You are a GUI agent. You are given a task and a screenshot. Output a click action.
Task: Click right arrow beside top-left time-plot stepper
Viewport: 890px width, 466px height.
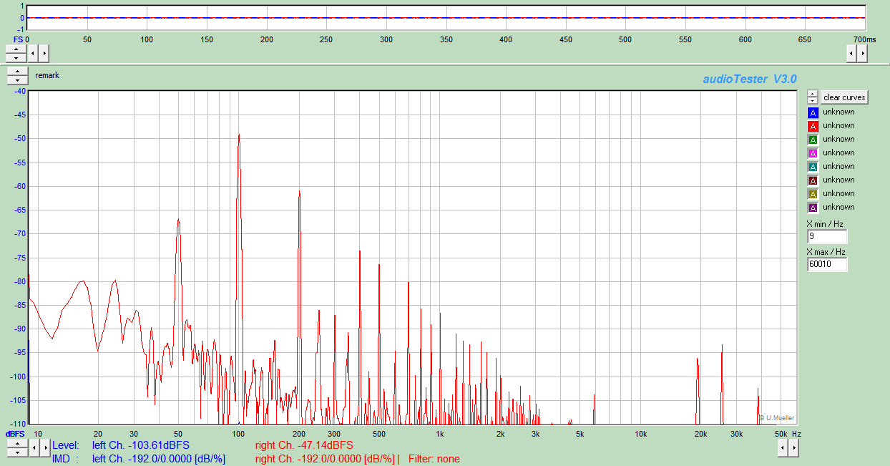44,53
